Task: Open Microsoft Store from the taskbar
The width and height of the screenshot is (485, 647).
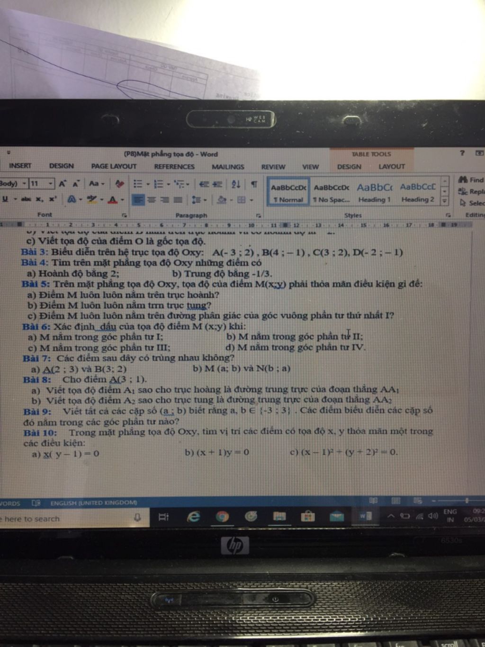Action: 307,516
